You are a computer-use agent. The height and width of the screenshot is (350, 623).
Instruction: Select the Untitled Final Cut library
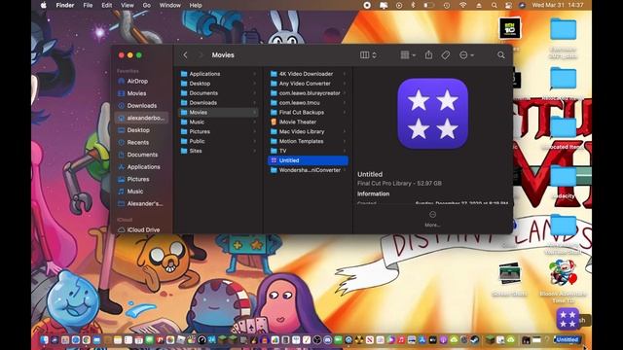[x=308, y=160]
